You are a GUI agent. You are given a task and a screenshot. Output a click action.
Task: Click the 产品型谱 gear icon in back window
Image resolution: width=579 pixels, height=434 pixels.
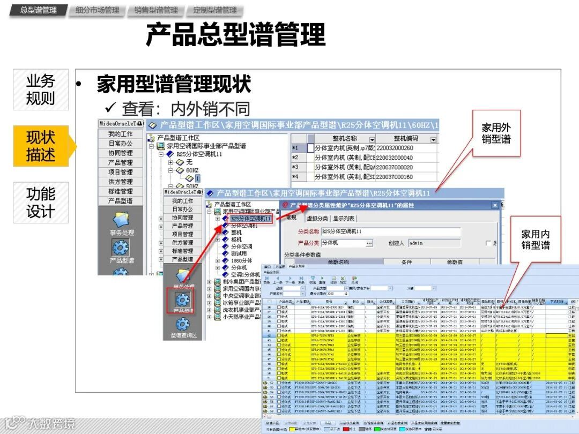click(121, 247)
